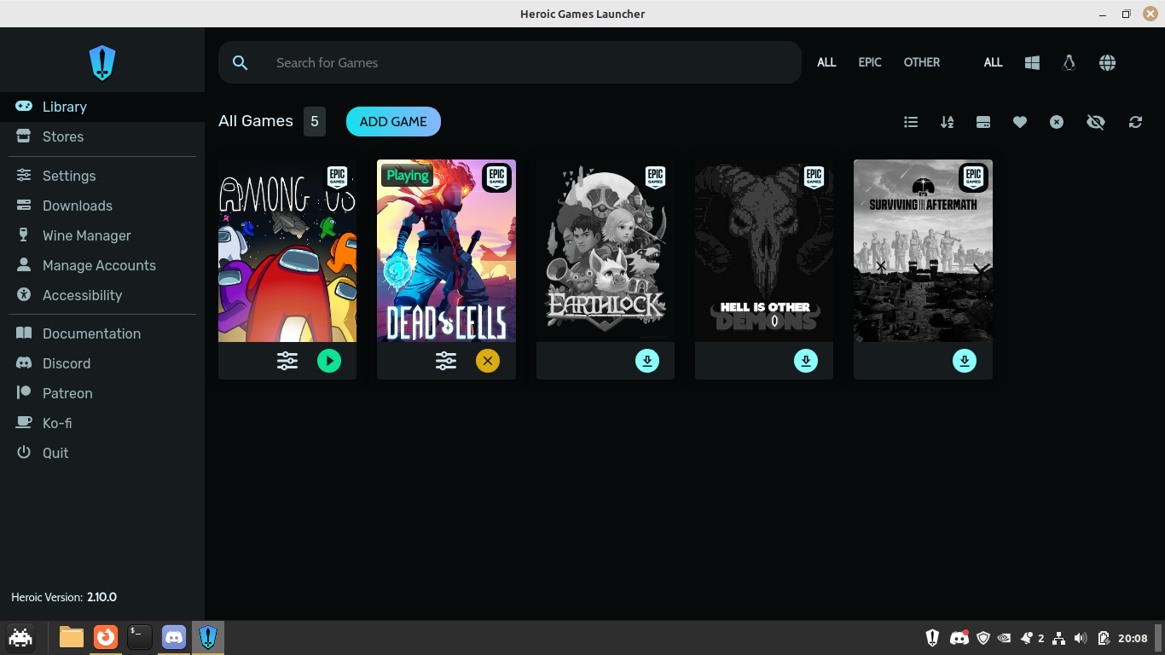The image size is (1165, 655).
Task: Show only favourite games with heart icon
Action: (x=1020, y=122)
